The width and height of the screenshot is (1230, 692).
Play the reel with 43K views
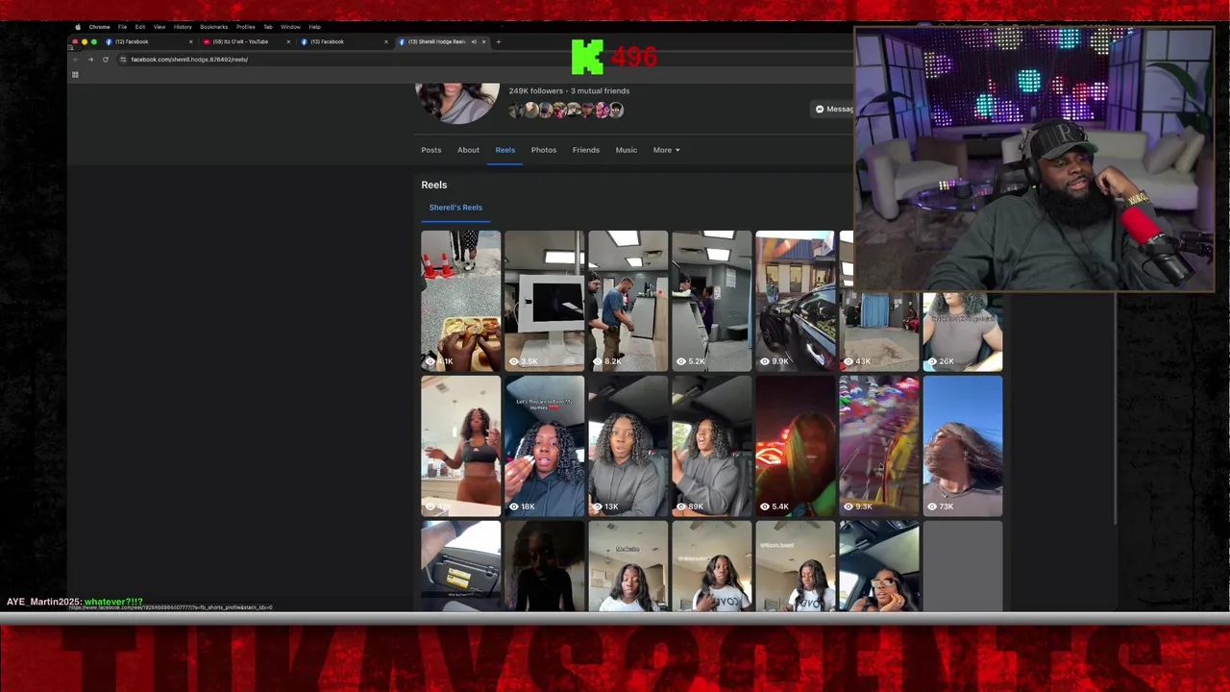(x=878, y=332)
